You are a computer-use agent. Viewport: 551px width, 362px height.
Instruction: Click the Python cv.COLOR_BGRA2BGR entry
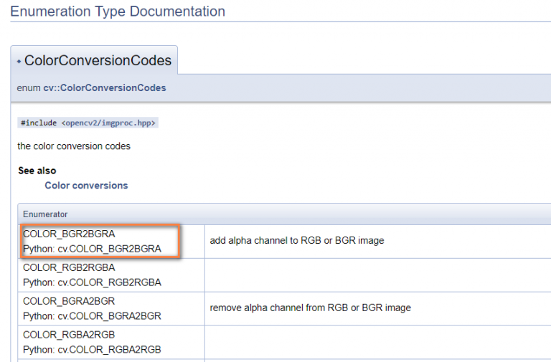click(x=92, y=316)
